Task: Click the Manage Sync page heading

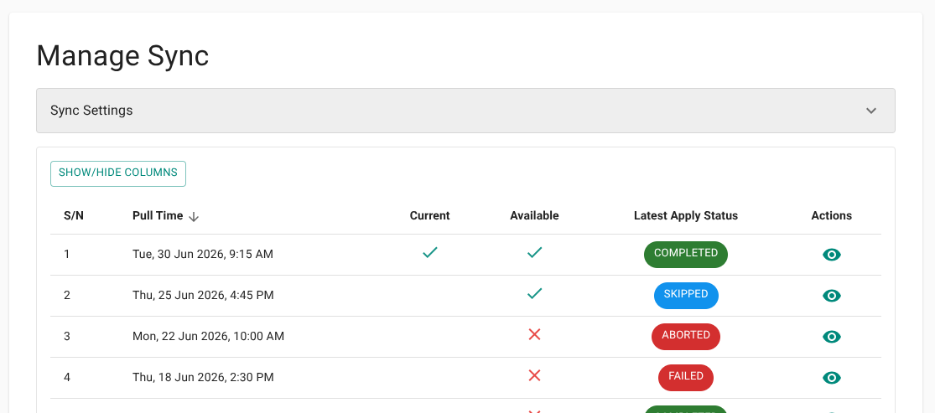Action: click(x=122, y=57)
